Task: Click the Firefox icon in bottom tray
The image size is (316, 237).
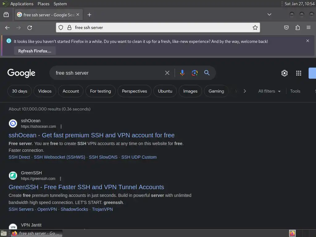Action: [x=292, y=233]
